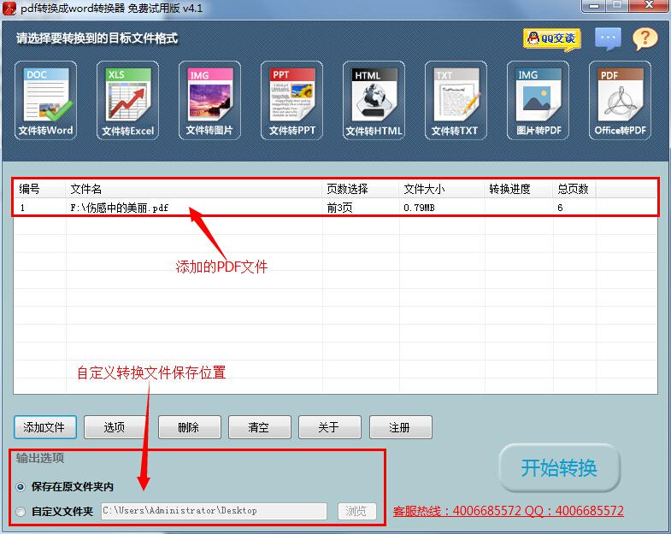
Task: Click the 前3页 page selection cell
Action: [x=340, y=208]
